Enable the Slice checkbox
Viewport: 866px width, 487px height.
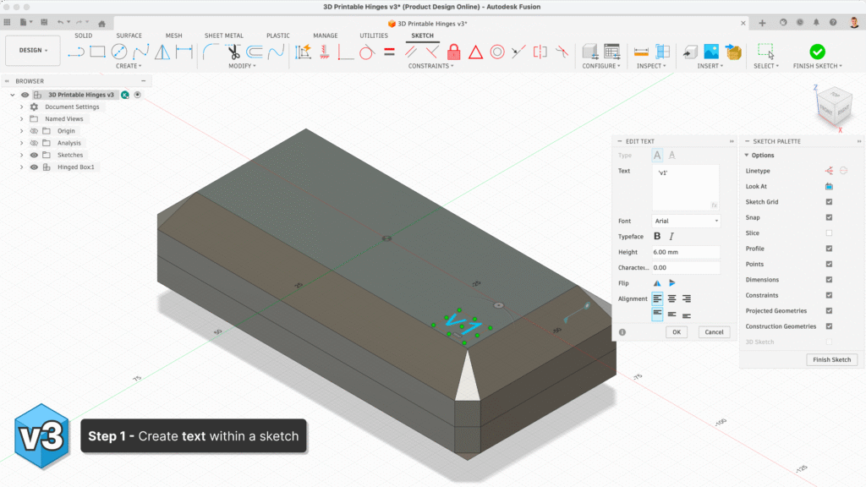829,233
